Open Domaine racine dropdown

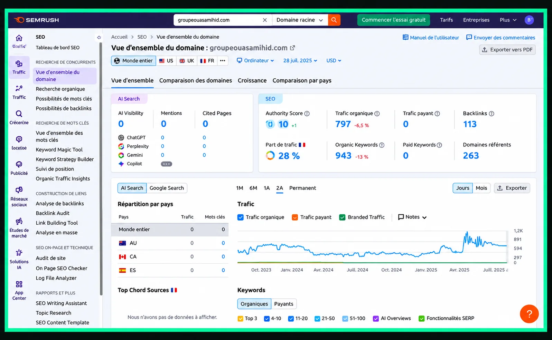coord(300,20)
